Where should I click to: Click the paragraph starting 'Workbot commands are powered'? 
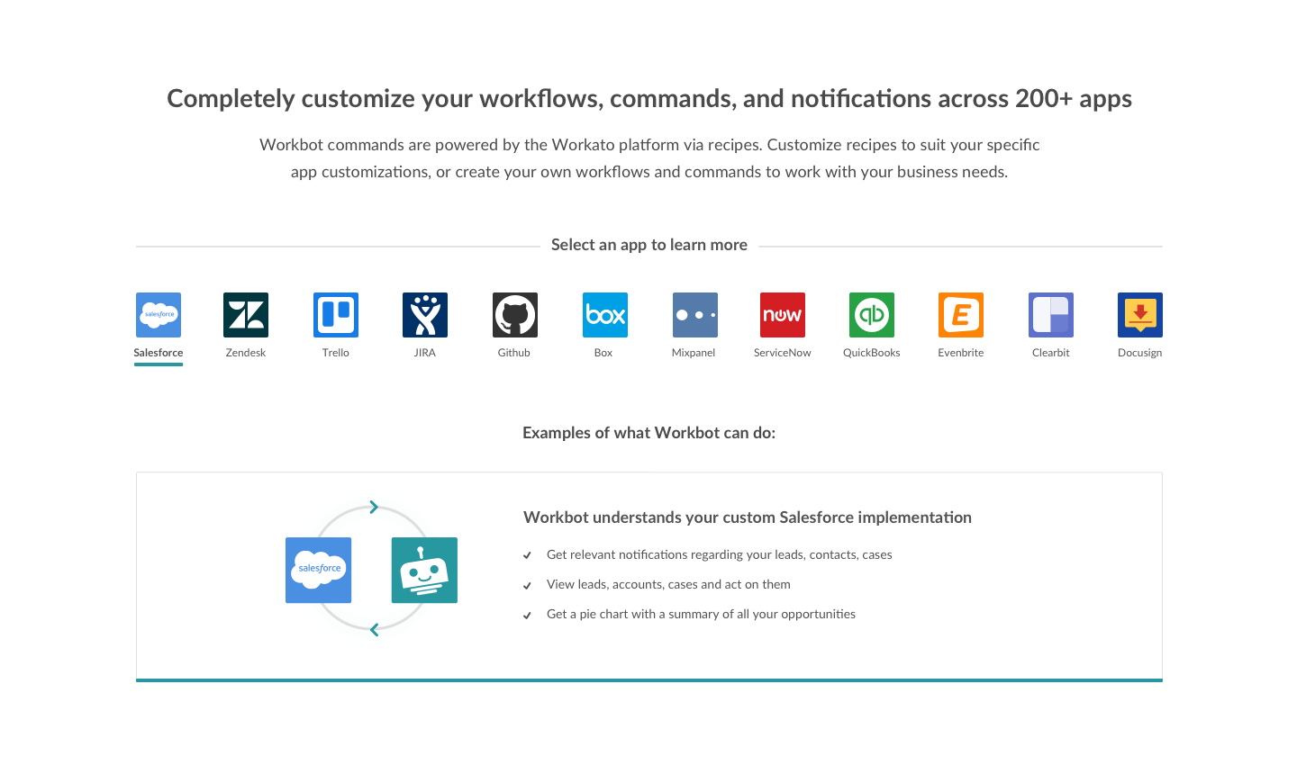(x=649, y=158)
